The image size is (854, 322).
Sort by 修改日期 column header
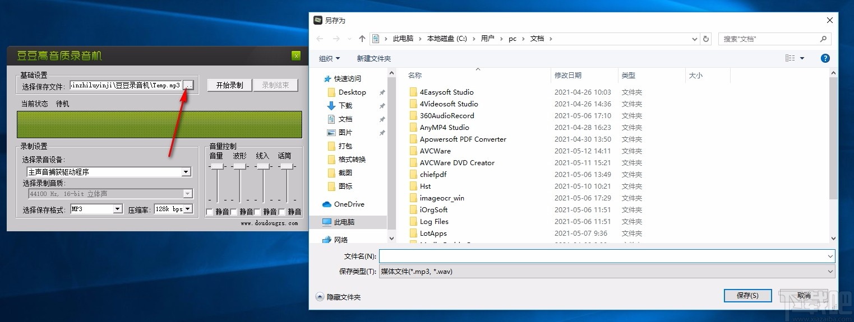568,75
